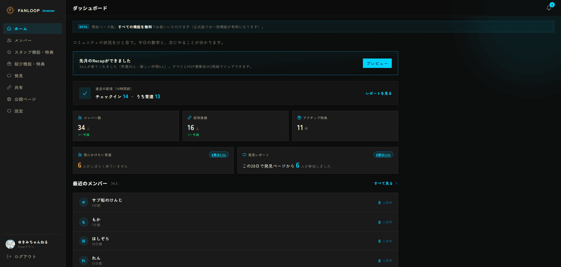
Task: Open レポートを見る link
Action: point(379,93)
